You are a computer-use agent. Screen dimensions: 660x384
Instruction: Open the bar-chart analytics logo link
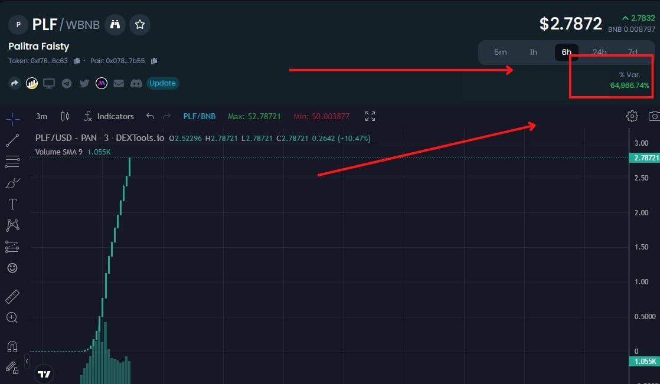(x=31, y=83)
